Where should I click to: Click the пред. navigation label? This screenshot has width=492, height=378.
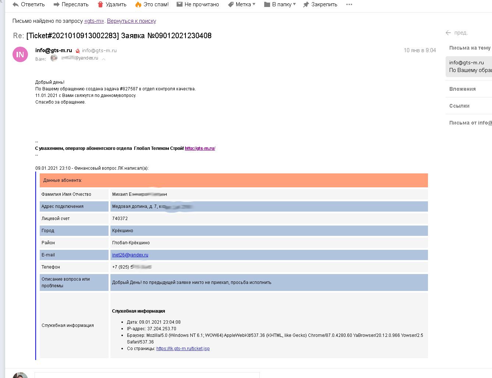click(x=461, y=33)
